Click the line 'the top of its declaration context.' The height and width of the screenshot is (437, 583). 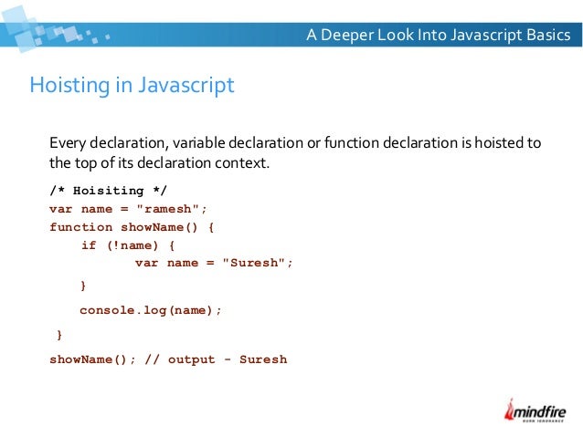(x=159, y=162)
